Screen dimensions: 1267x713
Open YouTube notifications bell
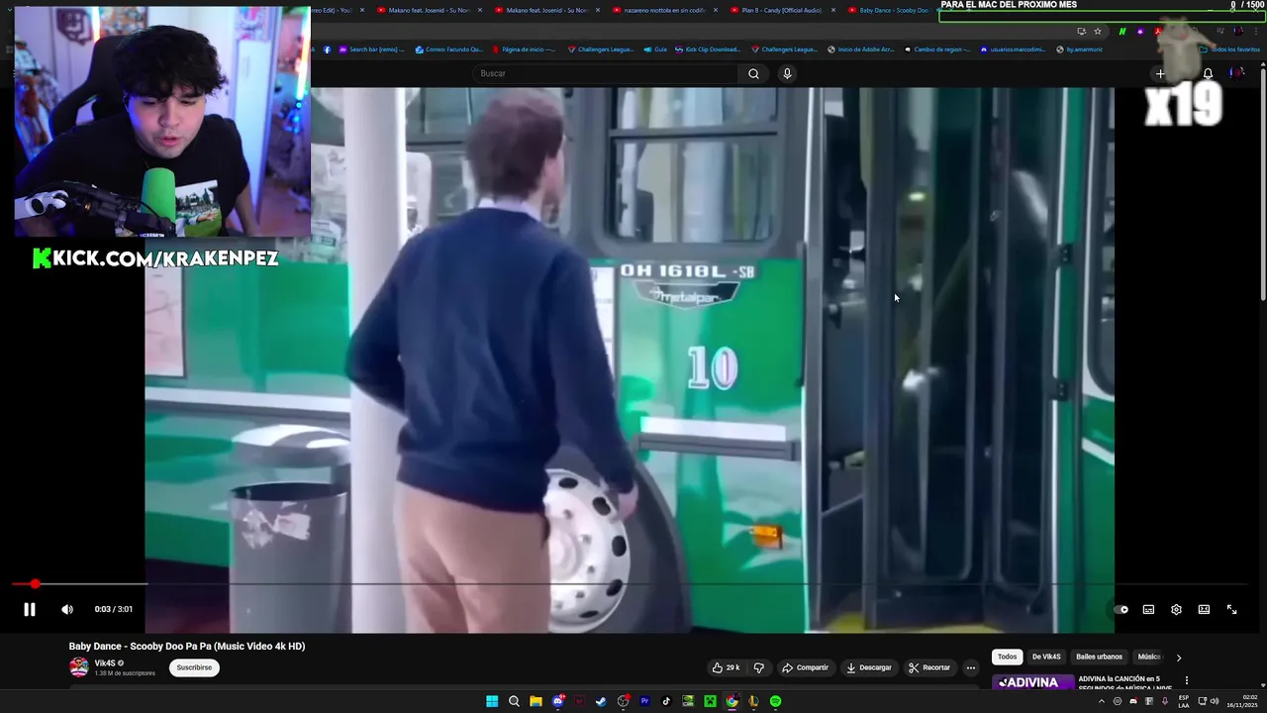tap(1208, 73)
